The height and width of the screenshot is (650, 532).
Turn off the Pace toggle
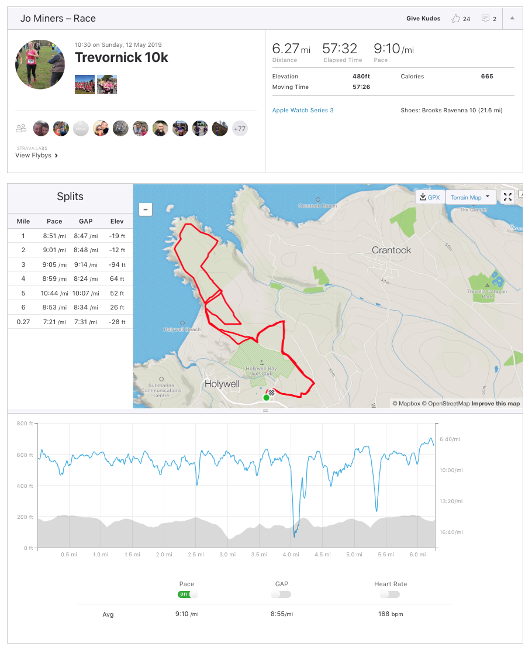tap(187, 594)
